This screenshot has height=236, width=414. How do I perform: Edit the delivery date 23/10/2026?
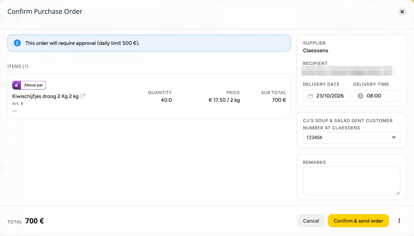pos(326,96)
